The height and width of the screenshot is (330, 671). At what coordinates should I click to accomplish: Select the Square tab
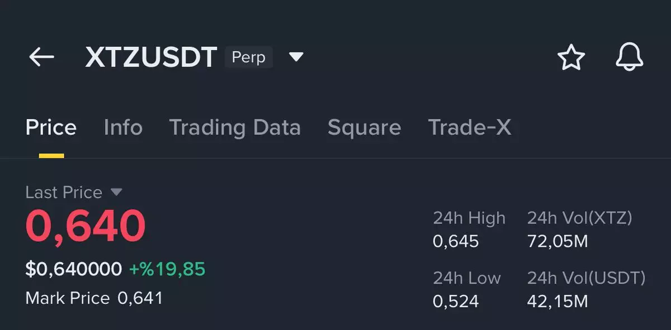[x=364, y=127]
